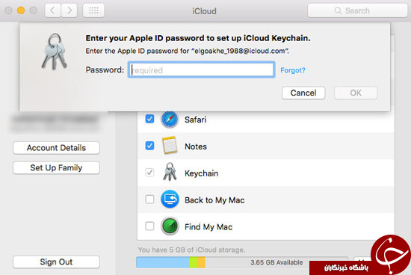
Task: Click the iCloud storage usage bar
Action: click(x=242, y=262)
